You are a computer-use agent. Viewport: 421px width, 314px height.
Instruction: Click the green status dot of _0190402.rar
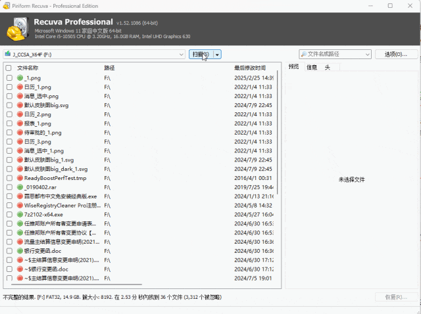20,187
